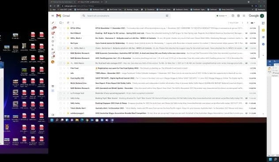This screenshot has width=279, height=162.
Task: Open Keep in the side panel
Action: [x=264, y=30]
